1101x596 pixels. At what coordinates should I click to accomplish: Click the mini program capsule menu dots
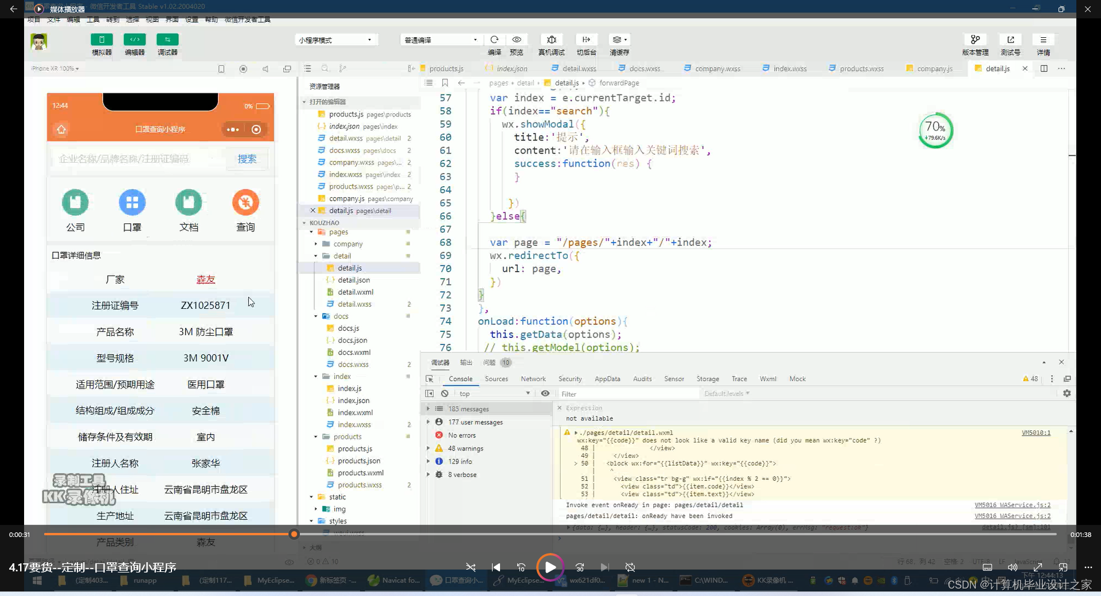coord(232,130)
